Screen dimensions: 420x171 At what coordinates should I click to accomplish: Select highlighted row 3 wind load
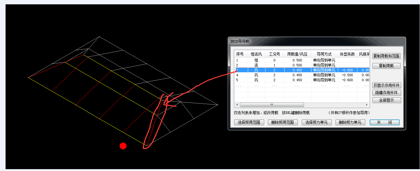tap(302, 70)
